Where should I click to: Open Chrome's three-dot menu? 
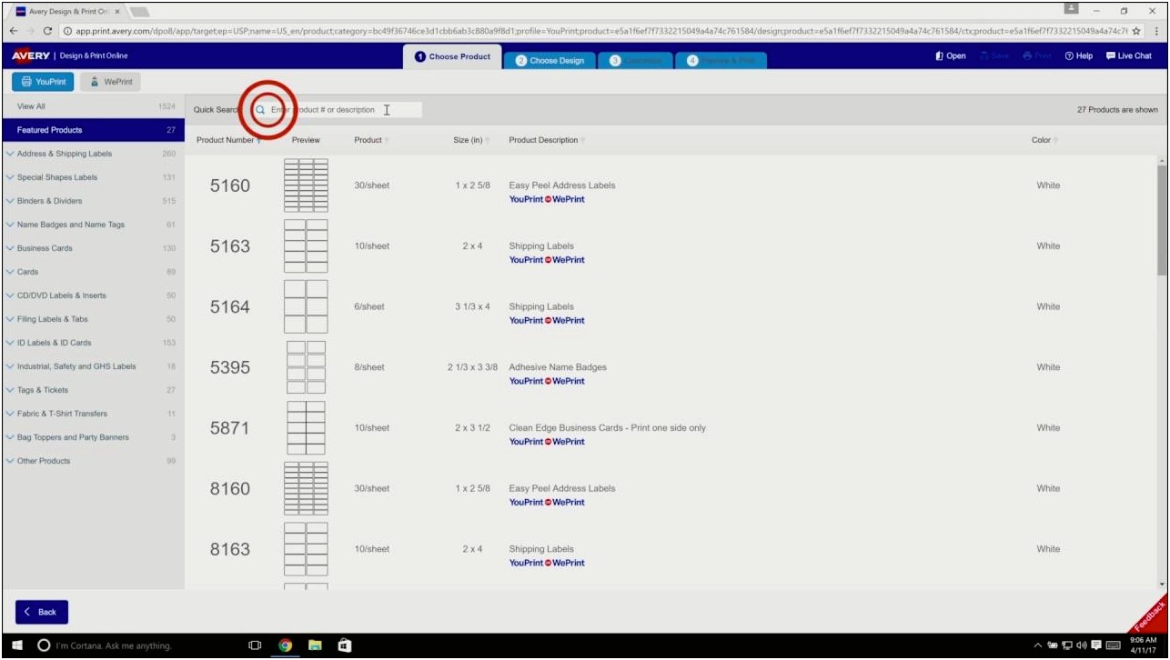[x=1158, y=31]
